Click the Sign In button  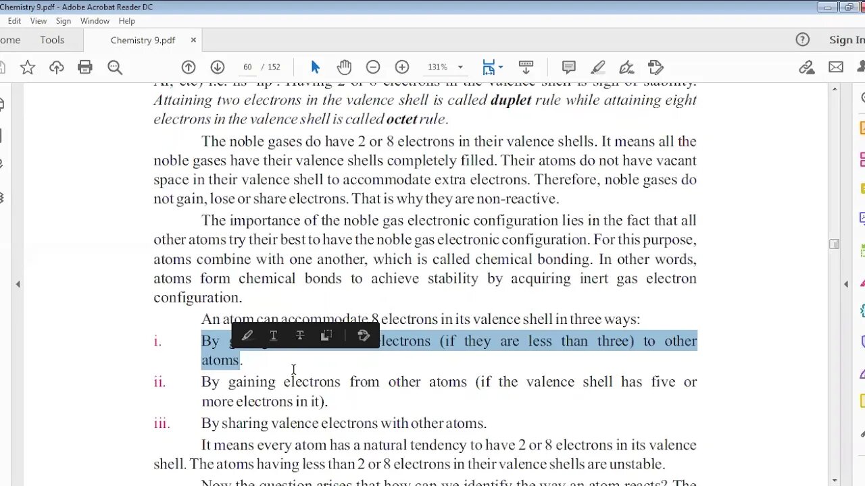[847, 40]
